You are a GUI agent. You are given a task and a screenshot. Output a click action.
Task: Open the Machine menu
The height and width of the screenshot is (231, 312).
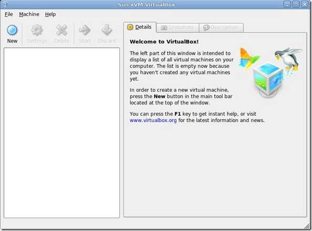click(x=29, y=14)
